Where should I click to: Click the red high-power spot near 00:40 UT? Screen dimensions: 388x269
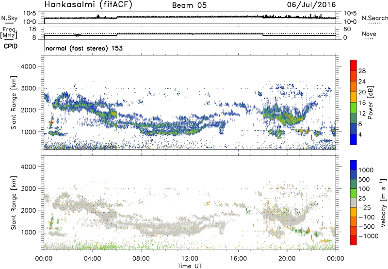pos(51,122)
